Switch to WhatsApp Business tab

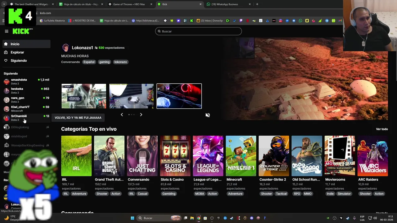tap(229, 4)
